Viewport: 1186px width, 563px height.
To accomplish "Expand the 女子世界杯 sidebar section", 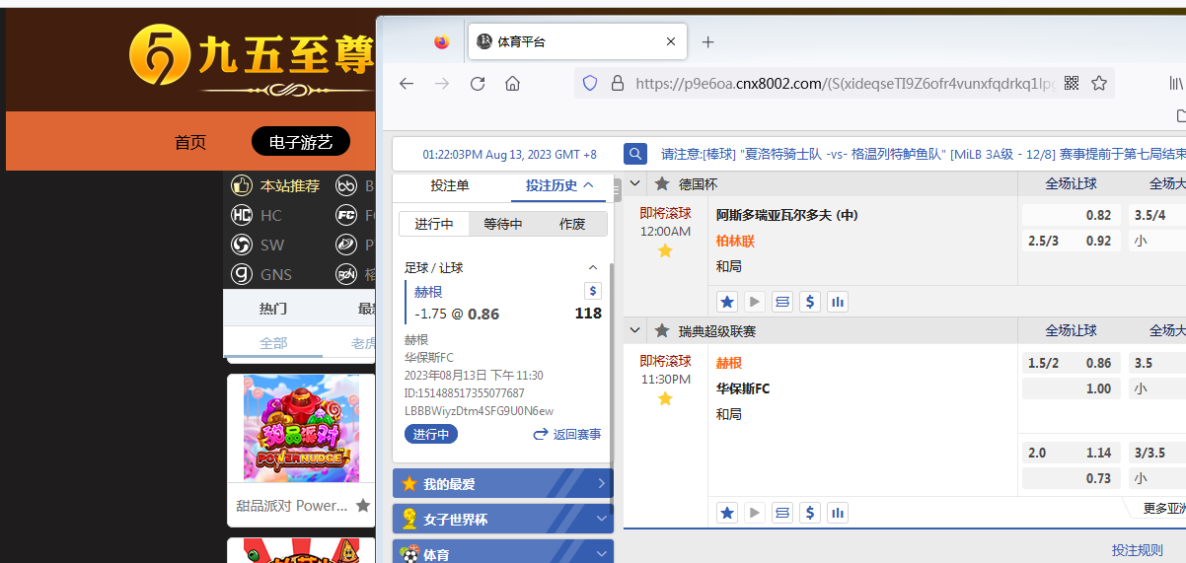I will tap(601, 519).
